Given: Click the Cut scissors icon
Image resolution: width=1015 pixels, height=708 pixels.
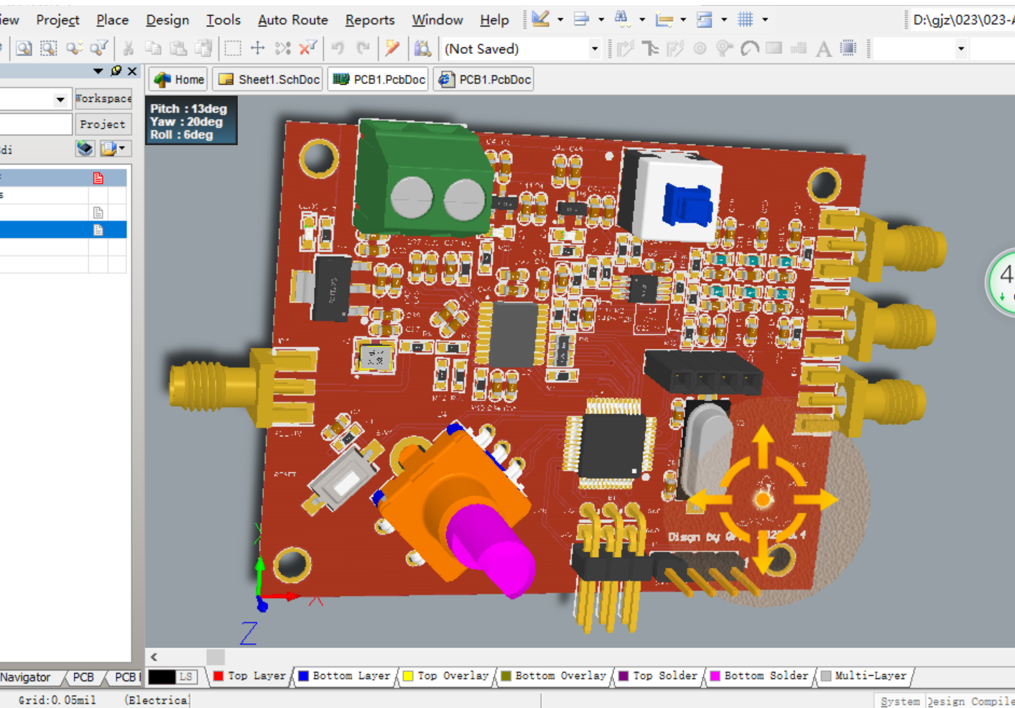Looking at the screenshot, I should [x=129, y=49].
